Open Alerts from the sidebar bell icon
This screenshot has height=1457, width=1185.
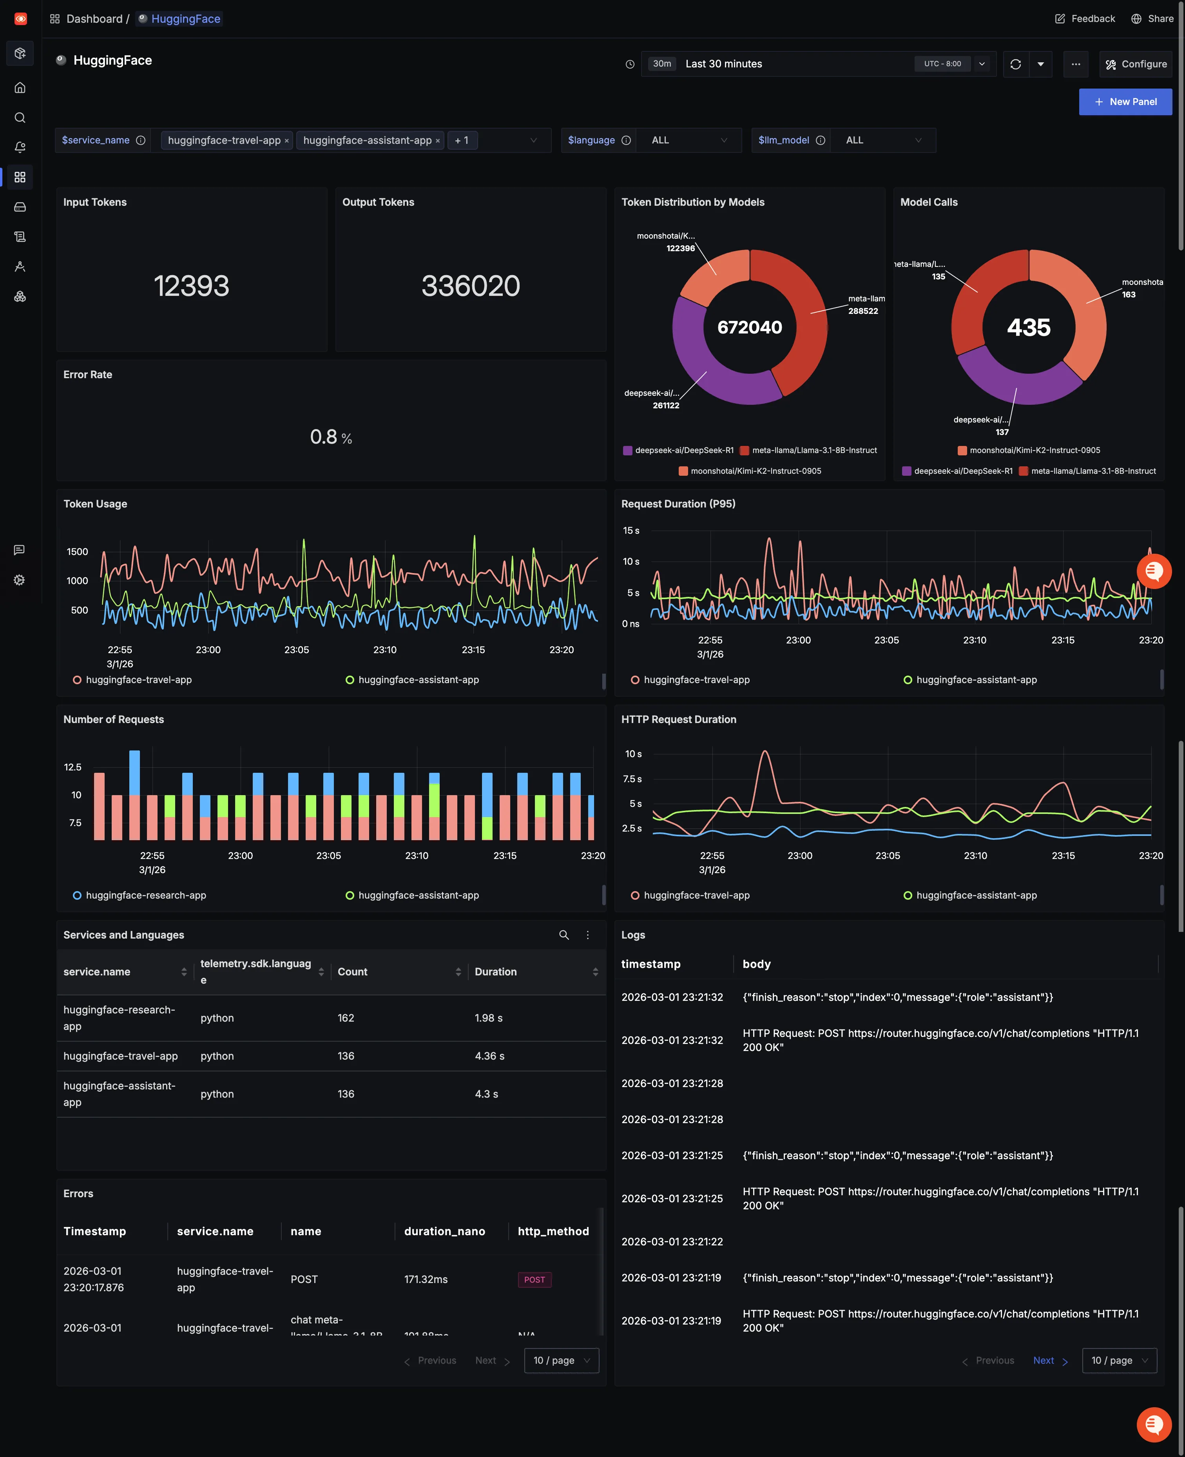tap(20, 147)
